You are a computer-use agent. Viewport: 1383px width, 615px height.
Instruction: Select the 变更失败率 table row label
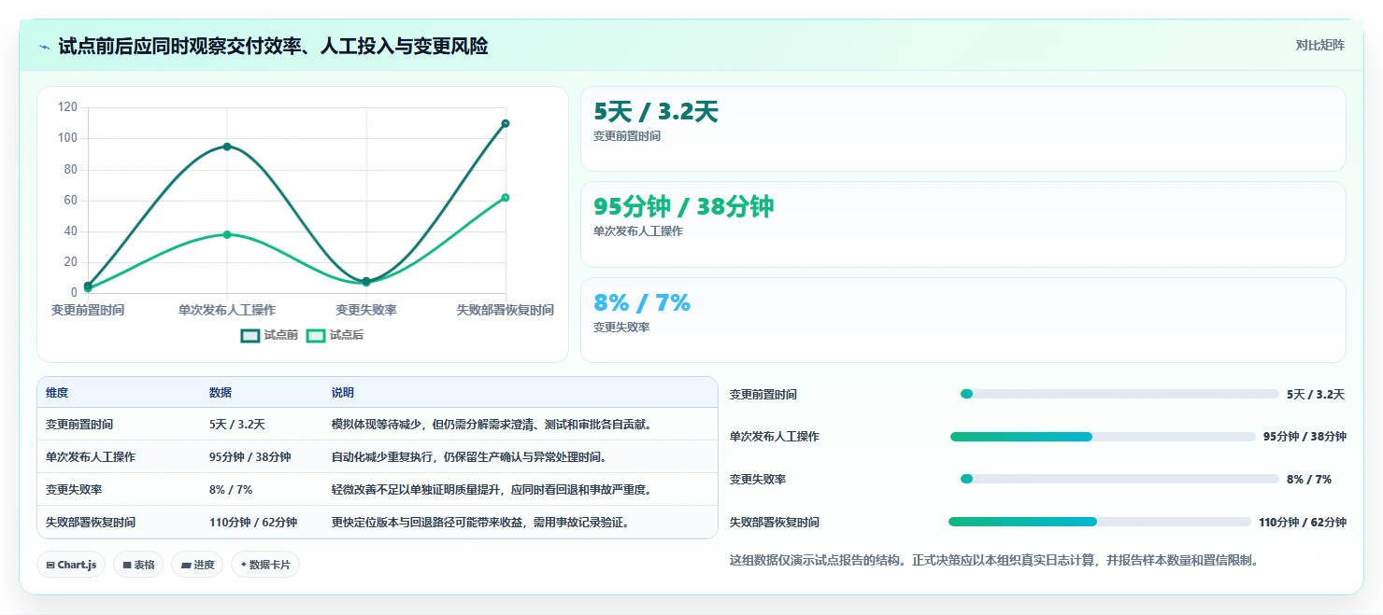pos(74,490)
